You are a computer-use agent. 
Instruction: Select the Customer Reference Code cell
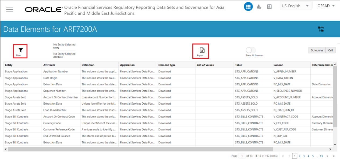(x=61, y=130)
